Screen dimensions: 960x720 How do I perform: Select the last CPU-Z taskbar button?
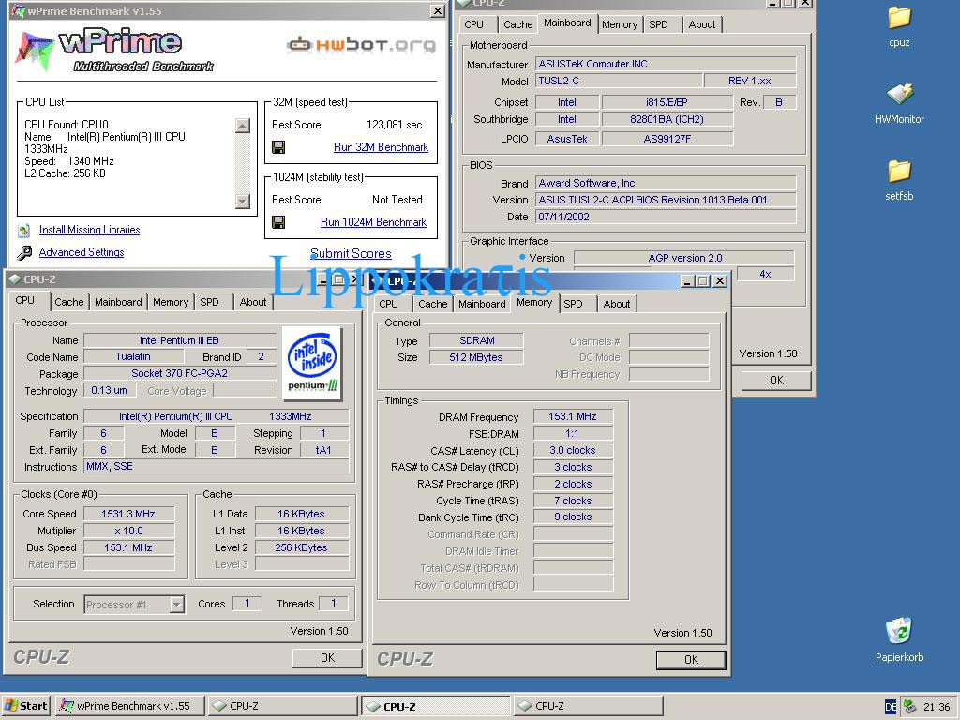[588, 706]
